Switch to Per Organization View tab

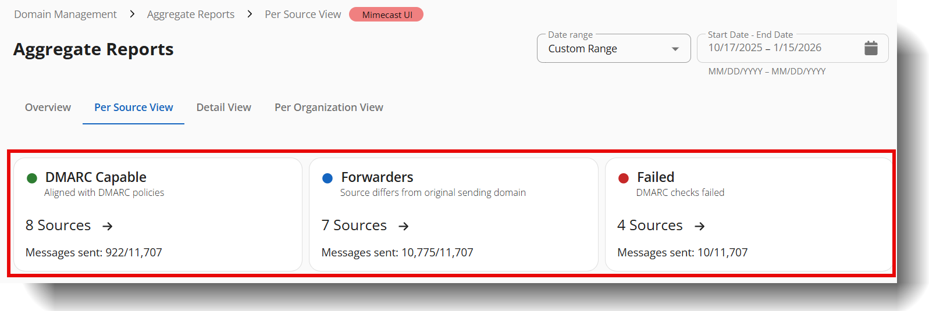click(x=329, y=108)
